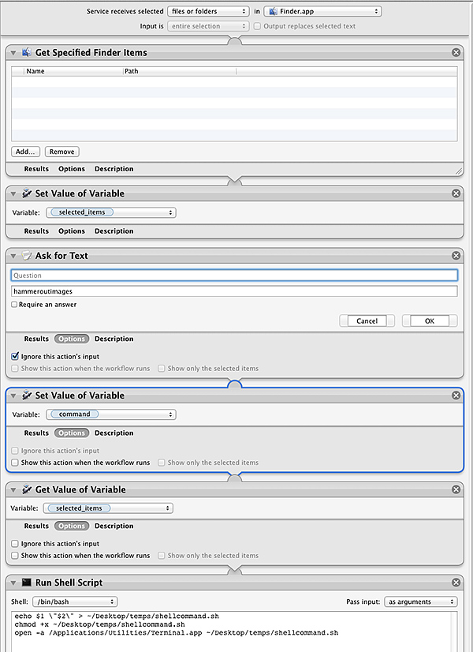
Task: Collapse the Ask for Text action
Action: [13, 256]
